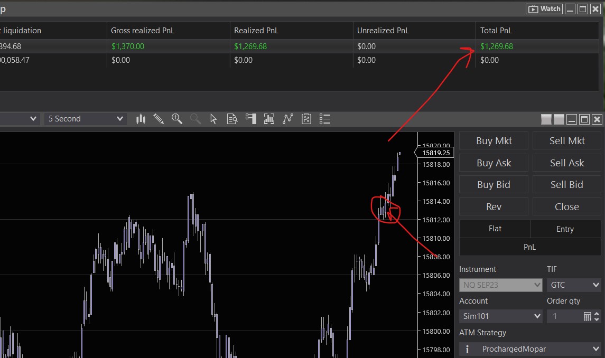The width and height of the screenshot is (605, 358).
Task: Click the Close position button
Action: pos(567,207)
